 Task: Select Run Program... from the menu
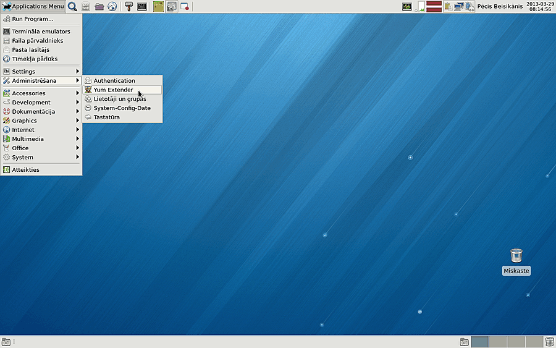41,19
